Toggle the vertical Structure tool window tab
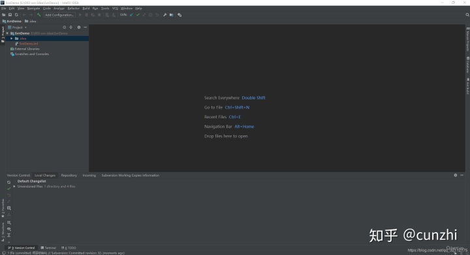The width and height of the screenshot is (470, 255). 3,232
